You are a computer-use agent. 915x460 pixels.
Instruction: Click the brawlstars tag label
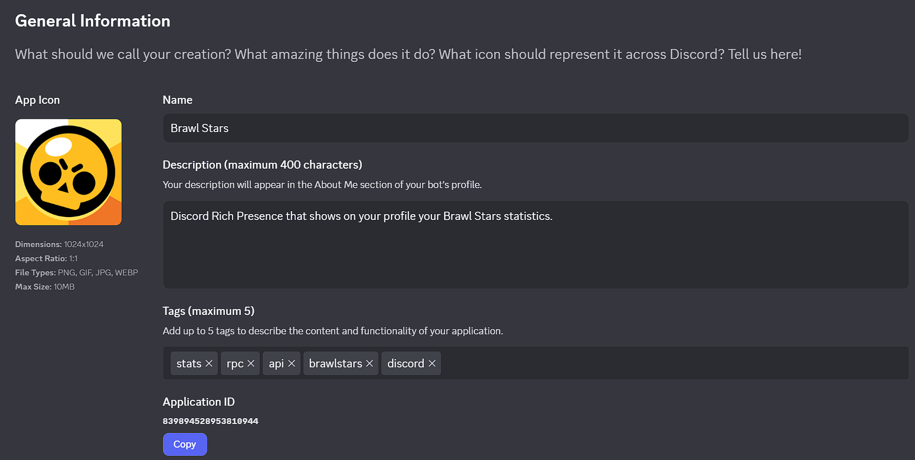pos(335,364)
